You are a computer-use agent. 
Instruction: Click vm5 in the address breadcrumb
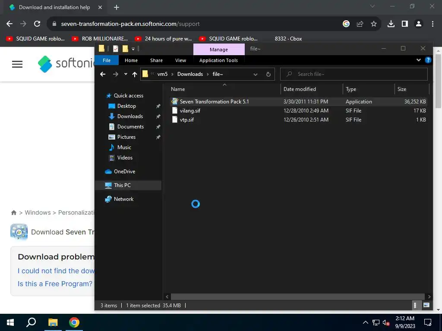point(162,74)
